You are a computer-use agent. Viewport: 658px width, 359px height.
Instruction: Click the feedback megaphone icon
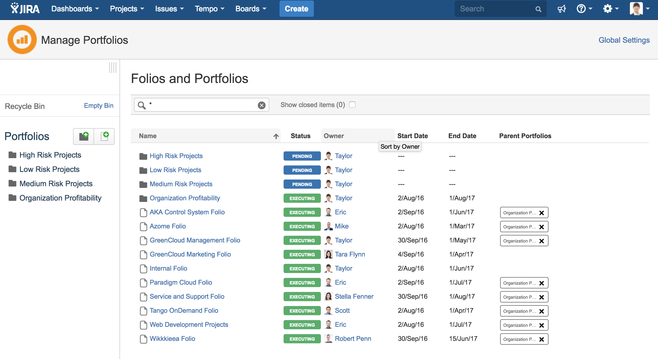561,9
